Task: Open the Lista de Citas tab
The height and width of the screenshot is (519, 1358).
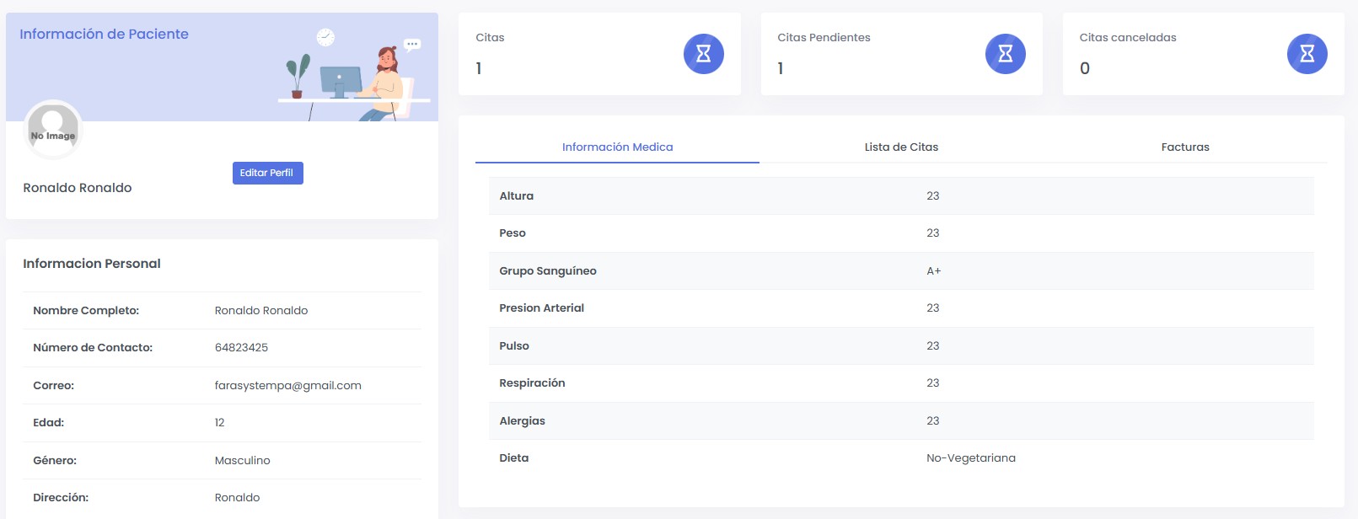Action: tap(901, 147)
